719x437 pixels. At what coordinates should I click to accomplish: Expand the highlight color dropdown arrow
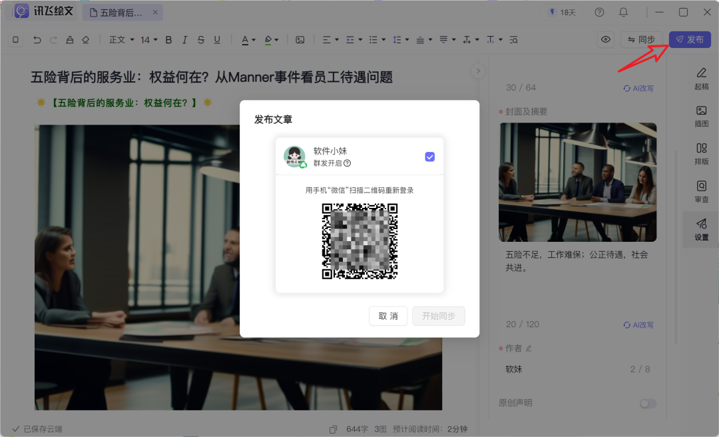tap(276, 40)
